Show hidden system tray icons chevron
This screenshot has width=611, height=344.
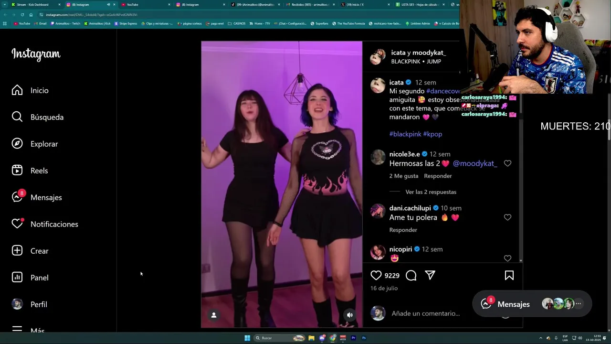click(x=540, y=338)
